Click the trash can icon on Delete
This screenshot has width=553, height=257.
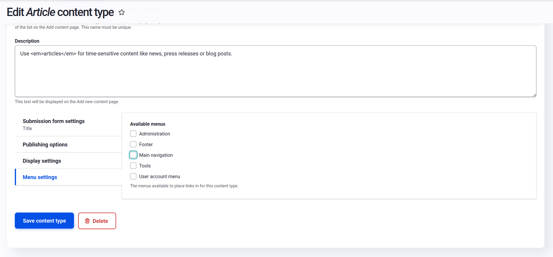(87, 221)
